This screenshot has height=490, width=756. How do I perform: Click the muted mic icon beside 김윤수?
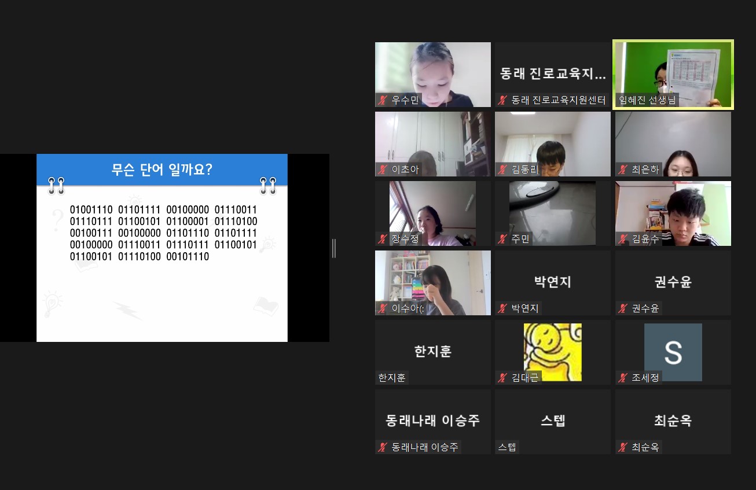pyautogui.click(x=623, y=239)
